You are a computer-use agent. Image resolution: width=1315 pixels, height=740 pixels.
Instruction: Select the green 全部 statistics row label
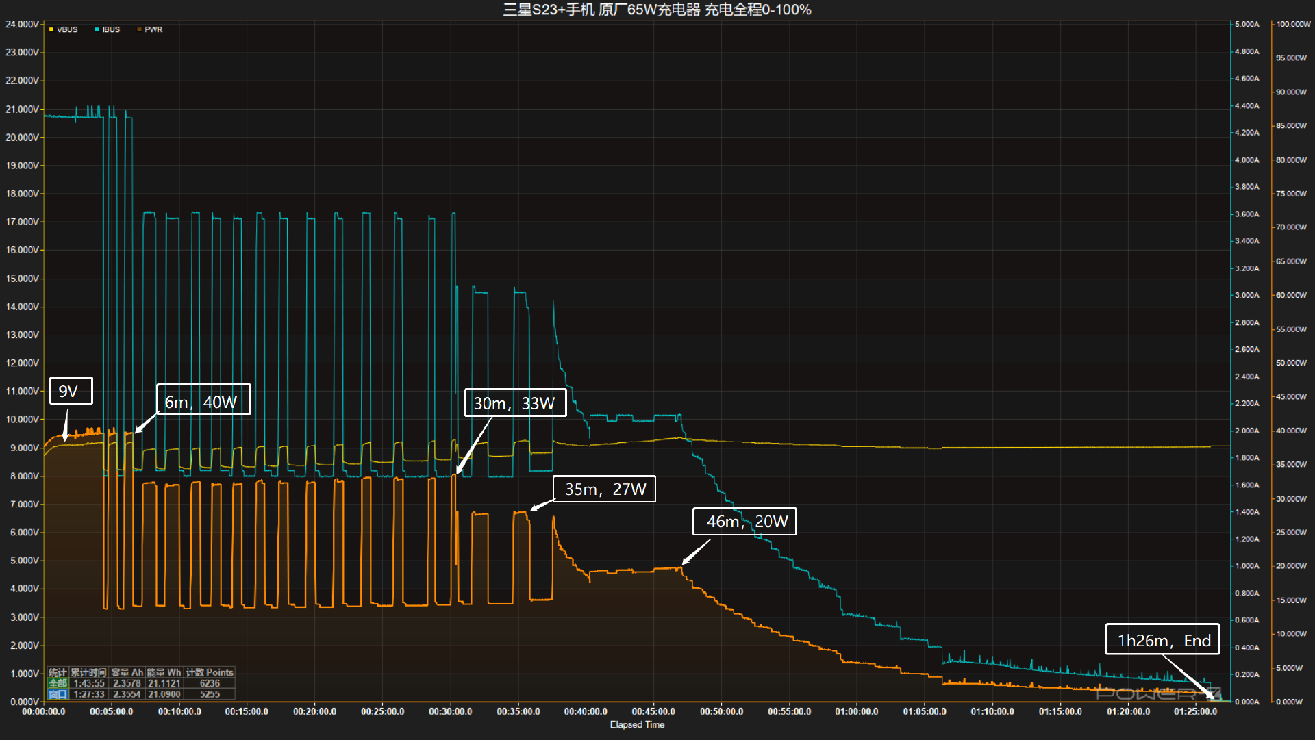[x=58, y=683]
